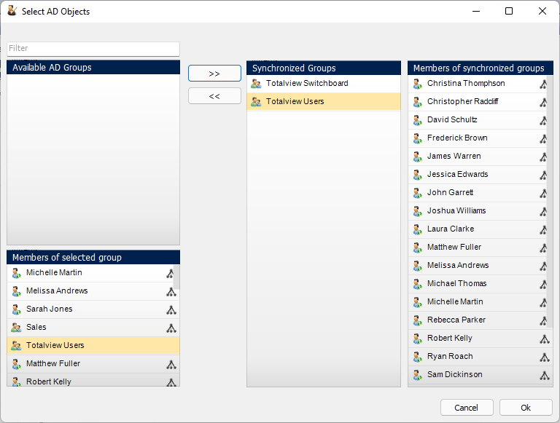
Task: Select Robert Kelly in Members of selected group
Action: [93, 380]
